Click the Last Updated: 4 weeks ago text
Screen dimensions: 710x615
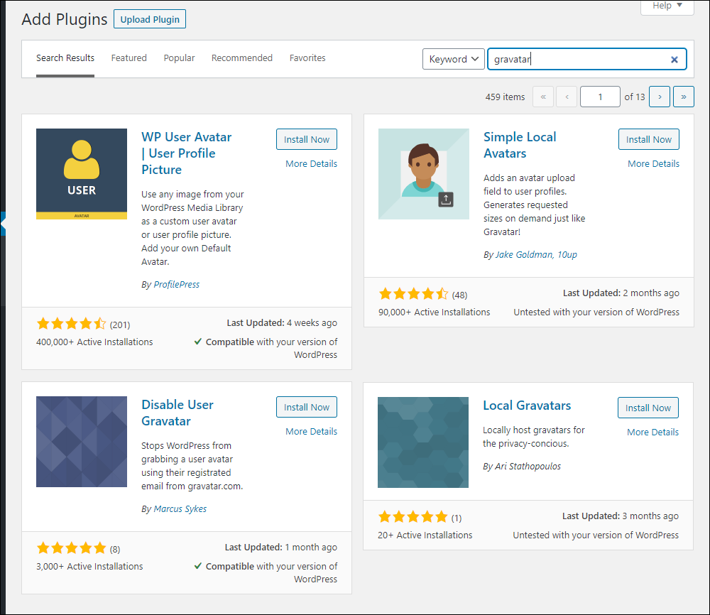pos(282,323)
